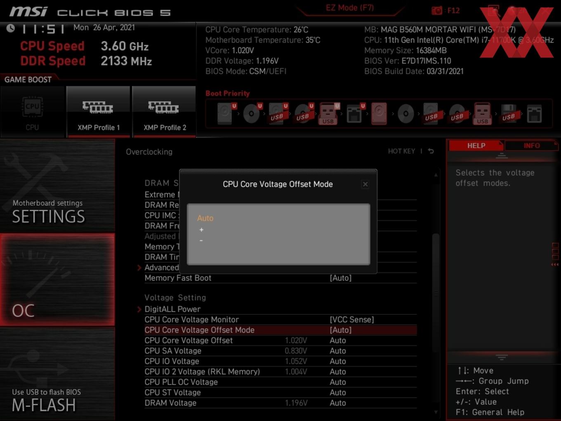The image size is (561, 421).
Task: Click the settings list scrollbar thumb
Action: 436,293
